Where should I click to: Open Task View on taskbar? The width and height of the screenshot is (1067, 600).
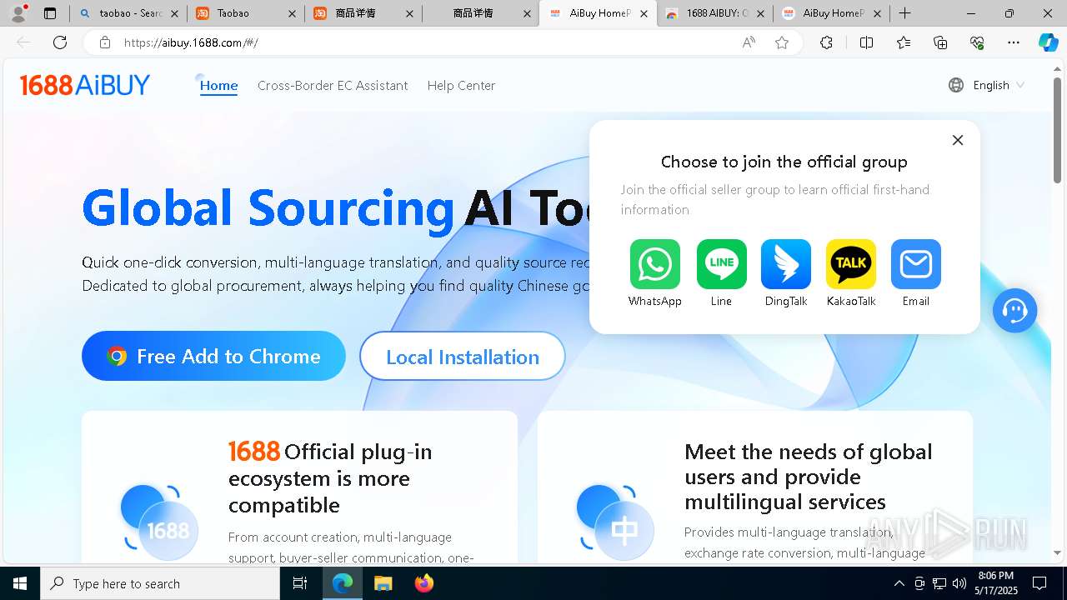coord(300,583)
